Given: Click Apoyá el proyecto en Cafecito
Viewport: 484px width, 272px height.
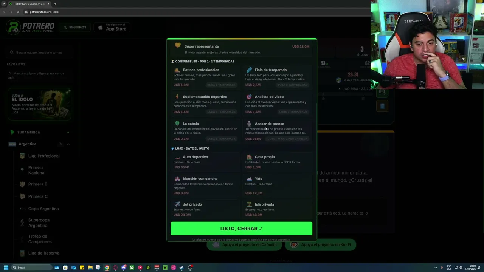Looking at the screenshot, I should pyautogui.click(x=244, y=245).
